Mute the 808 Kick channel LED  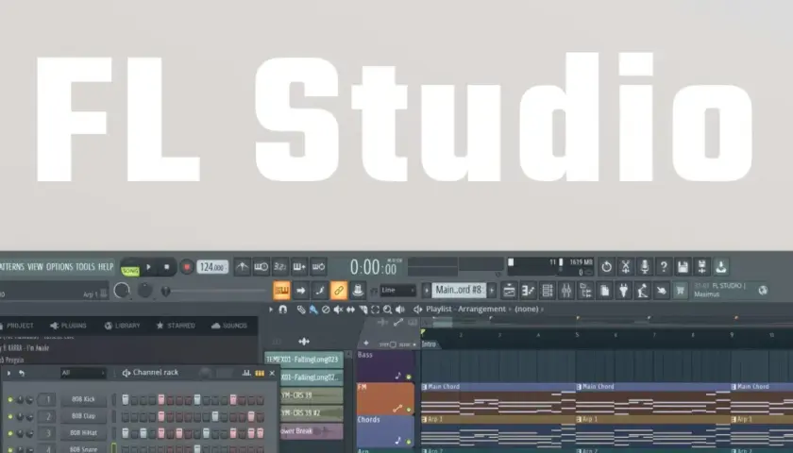[x=9, y=399]
